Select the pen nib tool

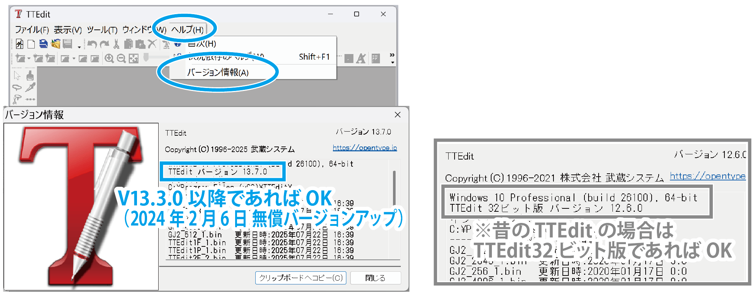[x=30, y=88]
